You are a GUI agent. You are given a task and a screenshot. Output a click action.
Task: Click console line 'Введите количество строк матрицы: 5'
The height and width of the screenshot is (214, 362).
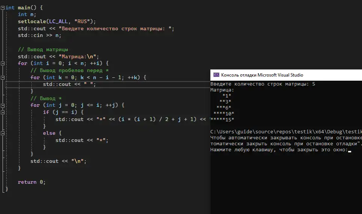tap(262, 84)
